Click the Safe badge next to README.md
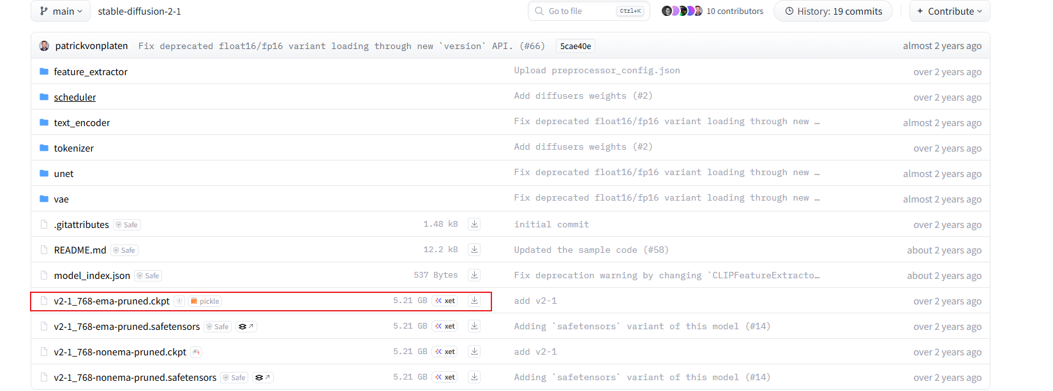 [x=124, y=250]
